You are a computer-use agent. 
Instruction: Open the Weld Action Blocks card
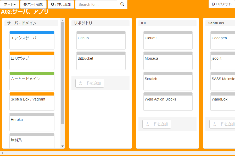click(x=168, y=102)
